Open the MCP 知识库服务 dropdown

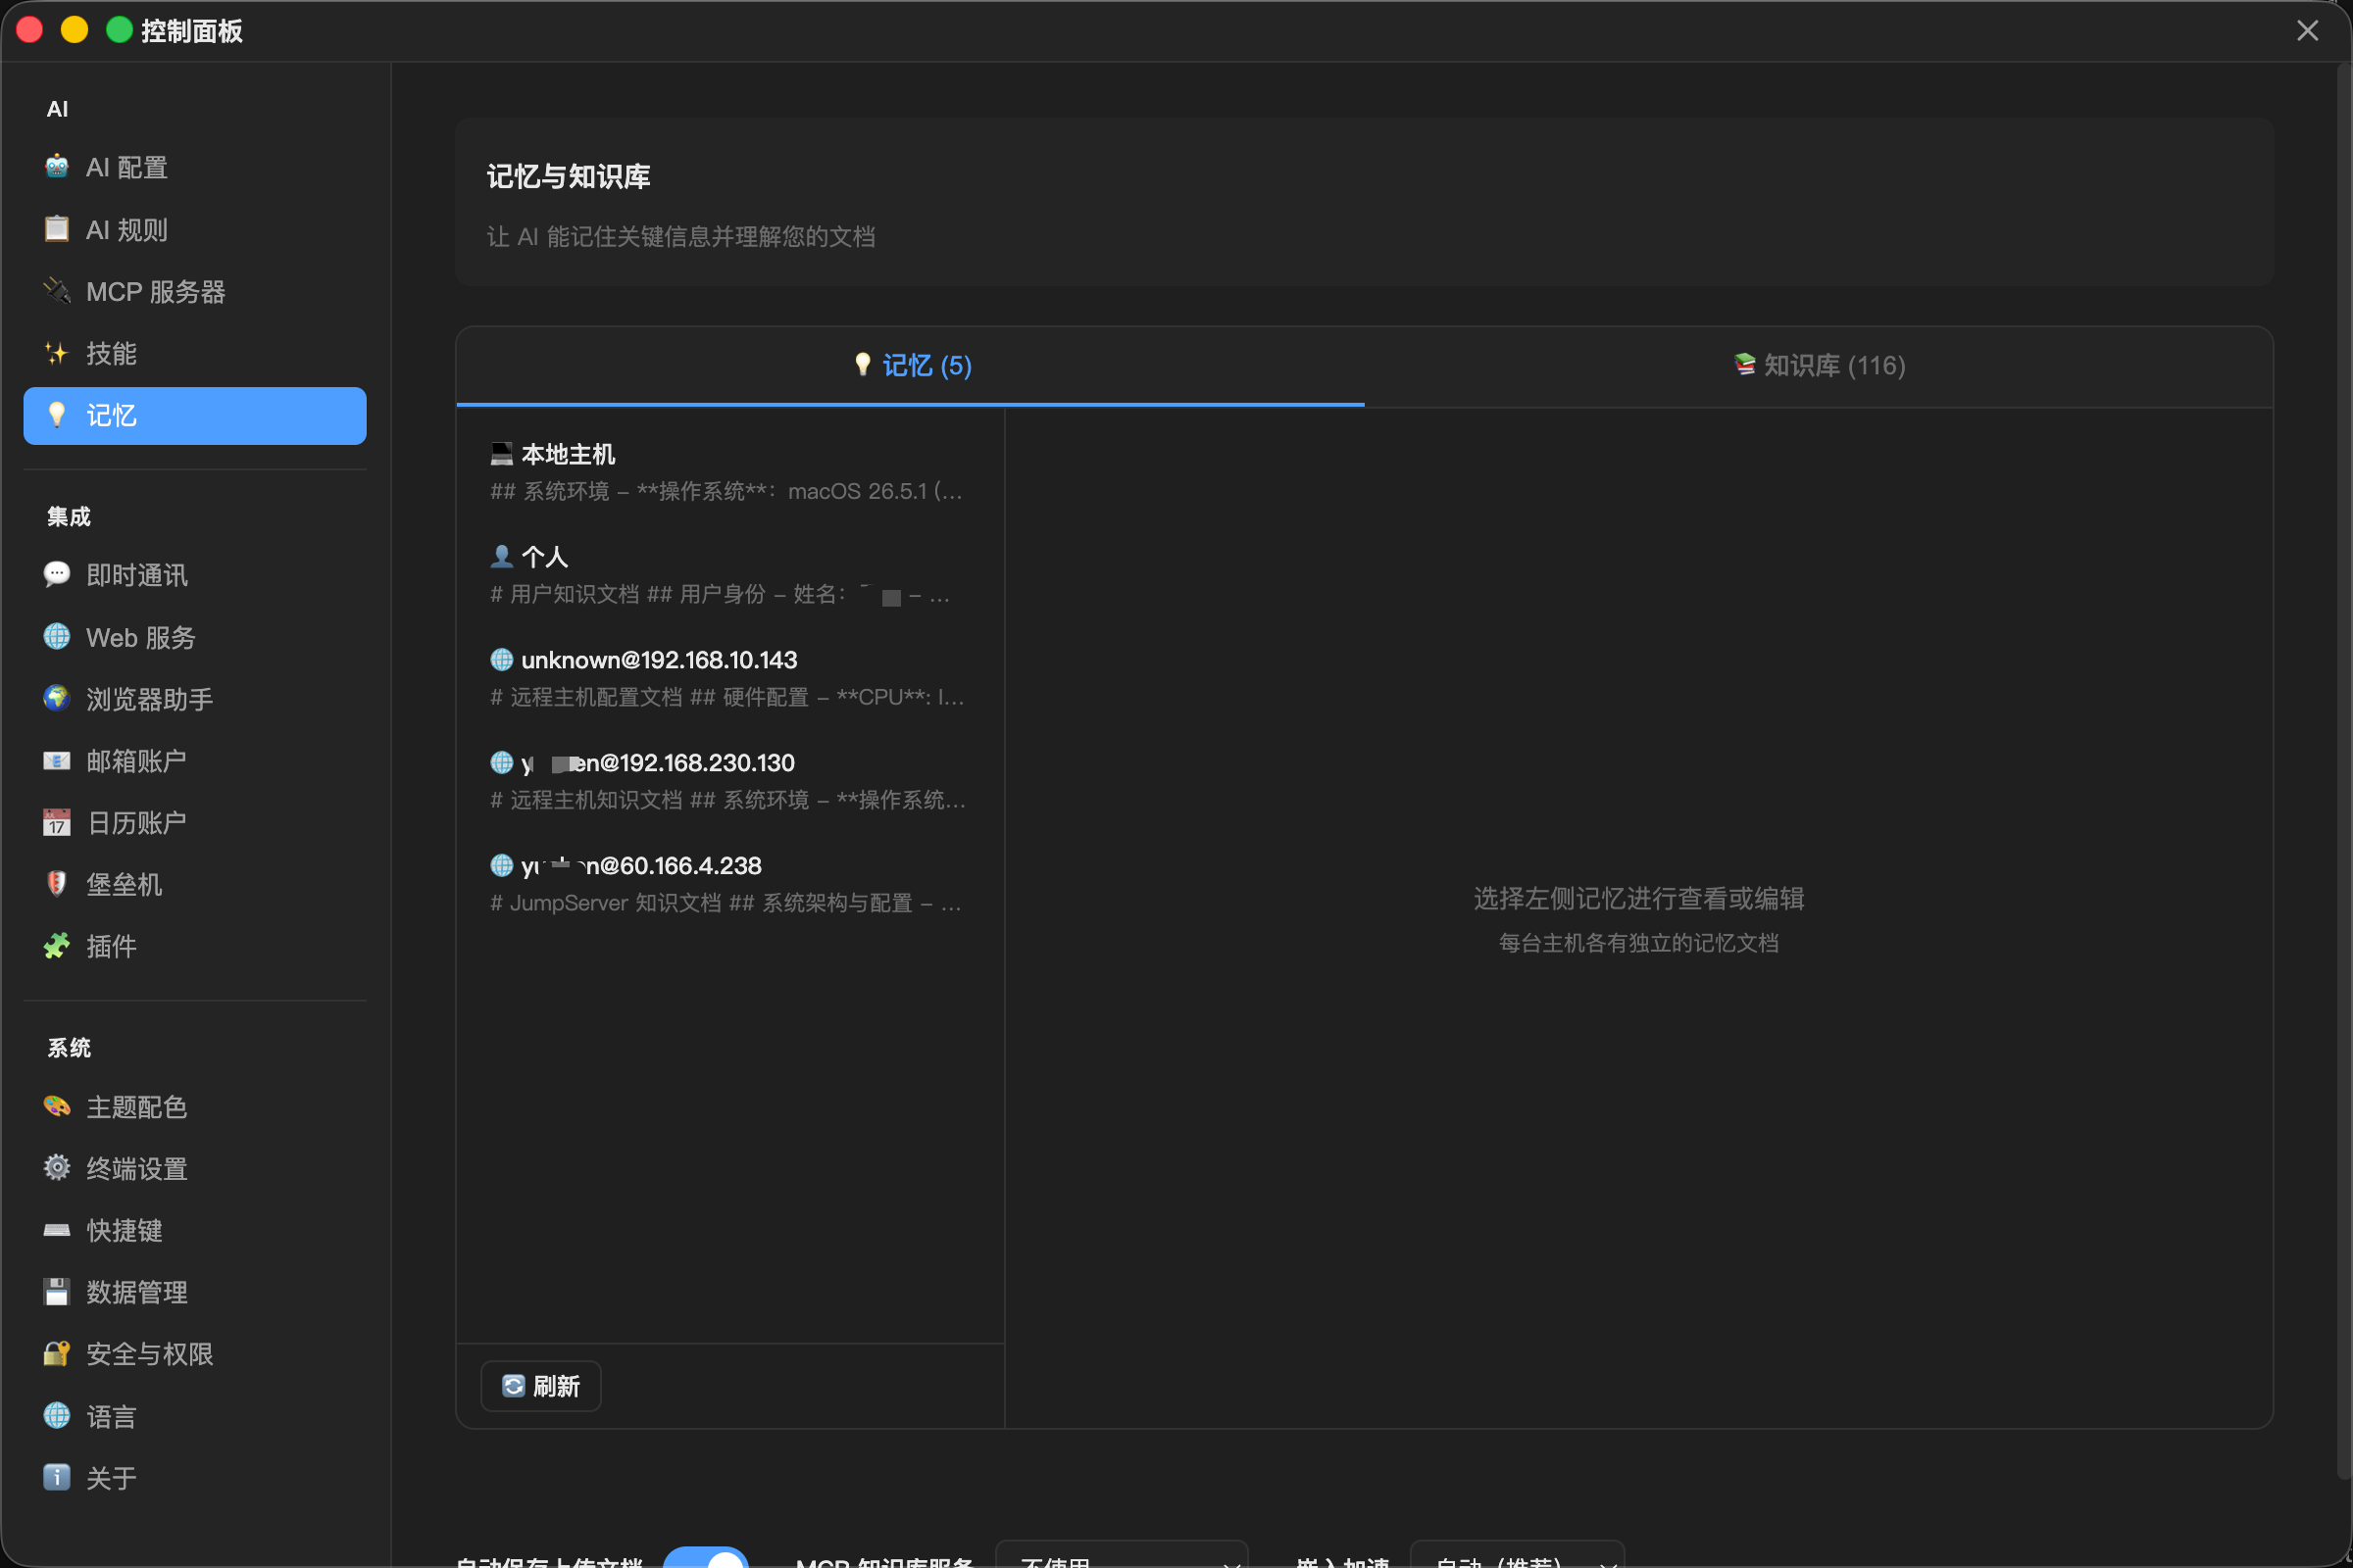[x=1122, y=1556]
